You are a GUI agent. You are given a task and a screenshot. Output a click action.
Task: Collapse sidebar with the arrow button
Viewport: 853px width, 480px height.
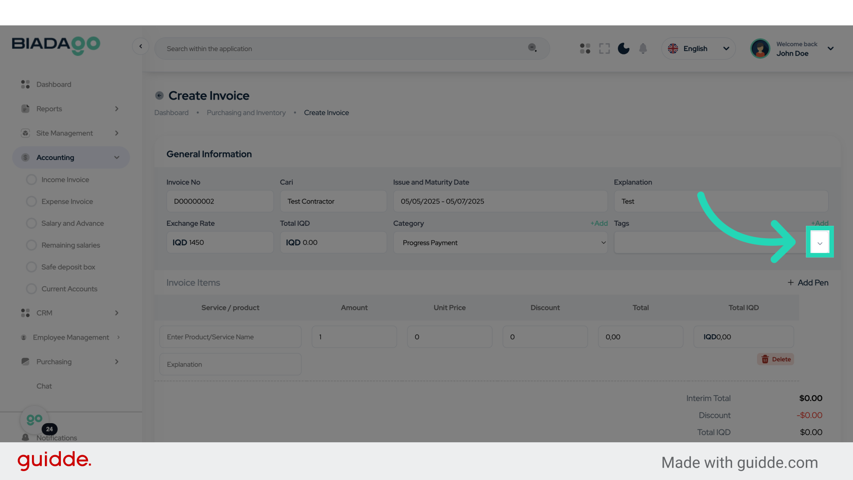140,46
